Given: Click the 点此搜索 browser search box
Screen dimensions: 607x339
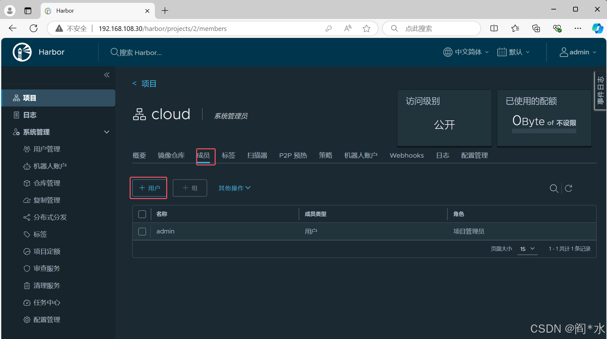Looking at the screenshot, I should pyautogui.click(x=432, y=28).
